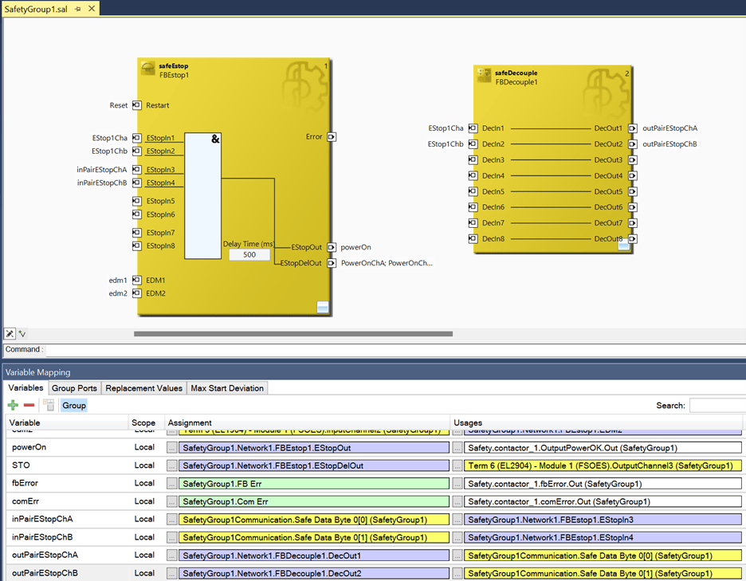Click the greyed-out delete icon beside Group
The height and width of the screenshot is (581, 746).
[x=49, y=406]
